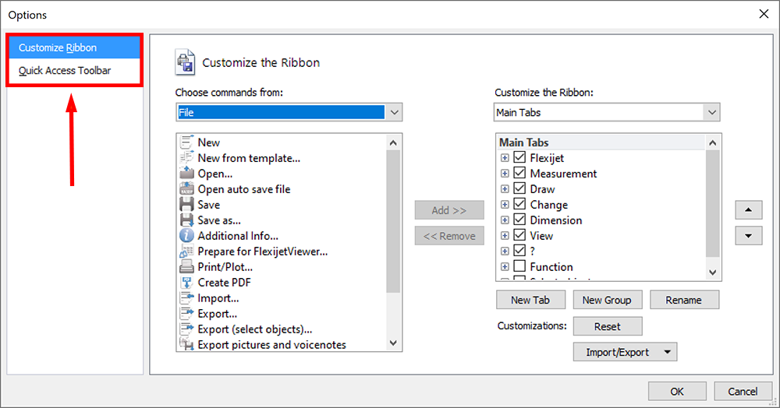Viewport: 780px width, 408px height.
Task: Click the Prepare for FlexijetViewer icon
Action: 186,251
